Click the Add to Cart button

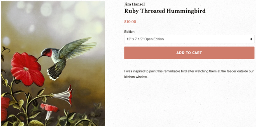tap(189, 53)
